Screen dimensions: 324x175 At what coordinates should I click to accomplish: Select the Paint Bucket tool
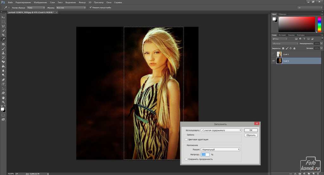tap(3, 66)
